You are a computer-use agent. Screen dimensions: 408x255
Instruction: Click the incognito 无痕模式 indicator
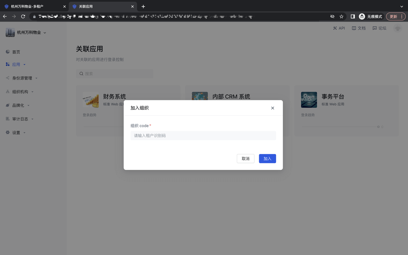(x=371, y=17)
